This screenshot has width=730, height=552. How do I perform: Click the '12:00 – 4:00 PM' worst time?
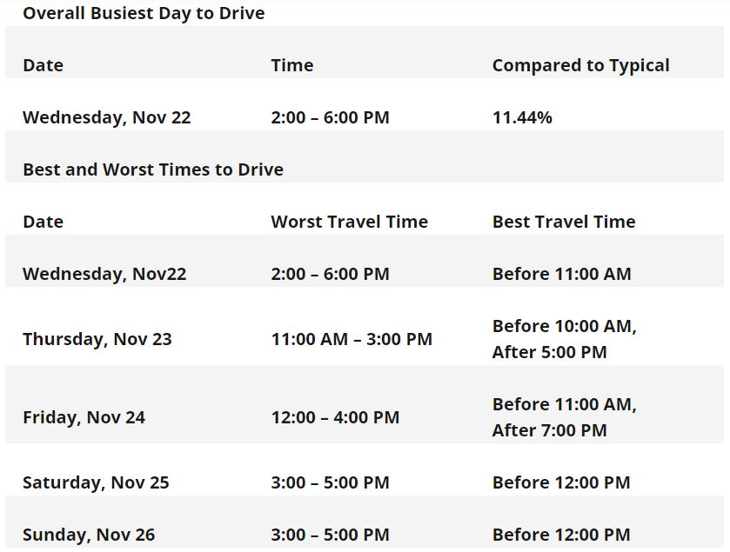click(335, 417)
